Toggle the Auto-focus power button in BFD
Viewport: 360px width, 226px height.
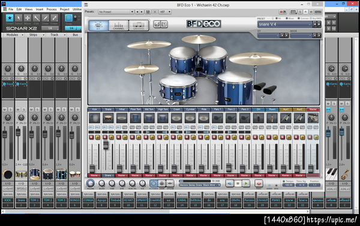(x=154, y=183)
